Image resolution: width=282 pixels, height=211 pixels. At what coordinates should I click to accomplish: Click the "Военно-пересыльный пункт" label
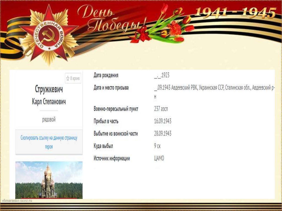116,109
